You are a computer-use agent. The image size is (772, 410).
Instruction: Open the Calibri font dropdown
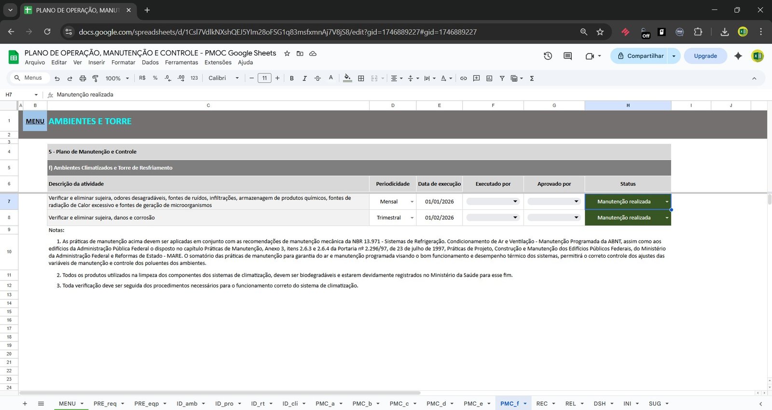click(223, 78)
